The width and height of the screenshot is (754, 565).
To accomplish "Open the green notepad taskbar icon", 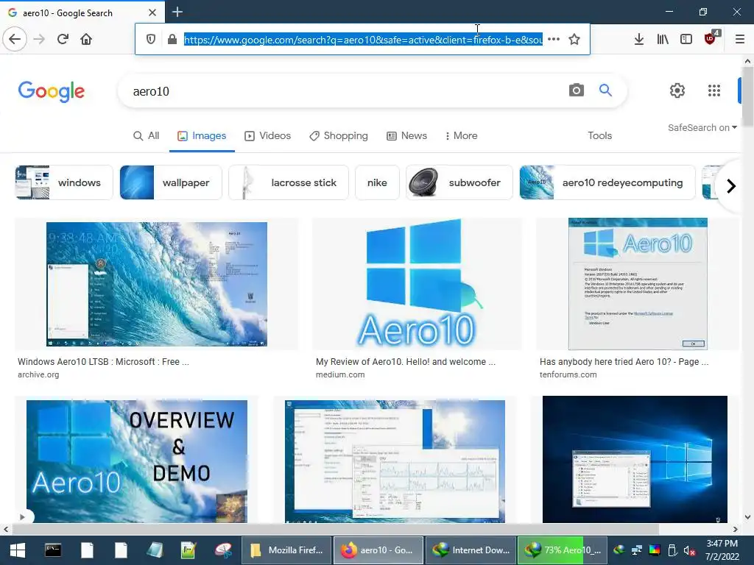I will (x=188, y=550).
